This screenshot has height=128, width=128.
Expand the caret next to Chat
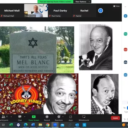[x=25, y=117]
